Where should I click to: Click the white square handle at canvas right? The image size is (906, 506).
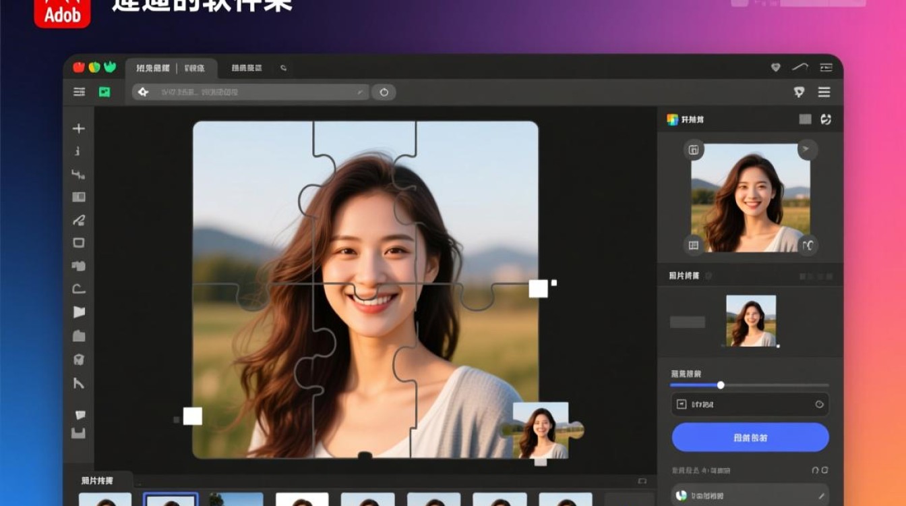[538, 289]
